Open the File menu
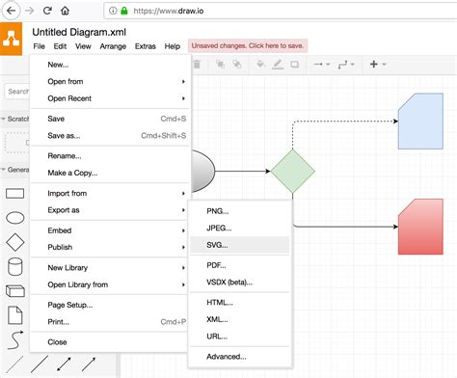The width and height of the screenshot is (457, 378). [x=39, y=46]
